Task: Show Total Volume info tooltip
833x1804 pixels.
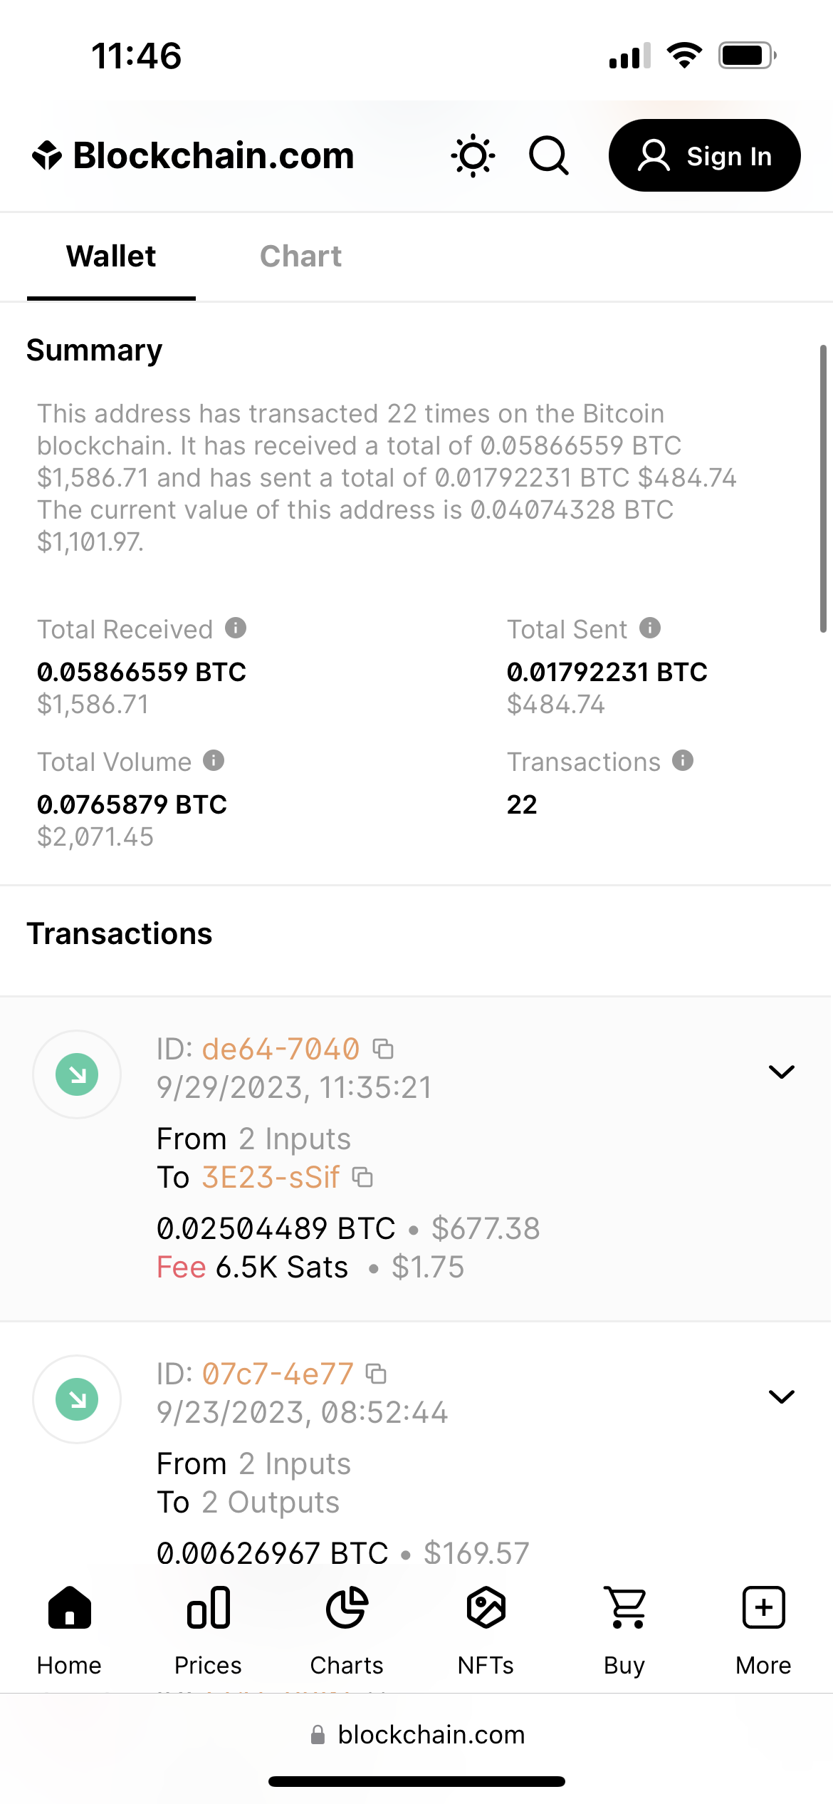Action: (x=214, y=761)
